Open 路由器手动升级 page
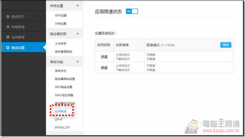The height and width of the screenshot is (137, 245). [65, 103]
